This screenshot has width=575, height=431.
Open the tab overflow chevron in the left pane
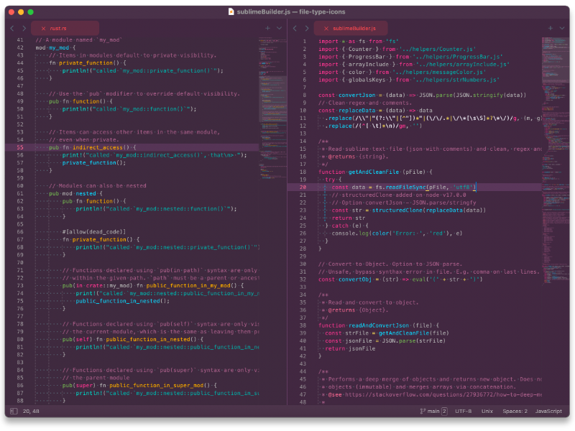pyautogui.click(x=278, y=28)
